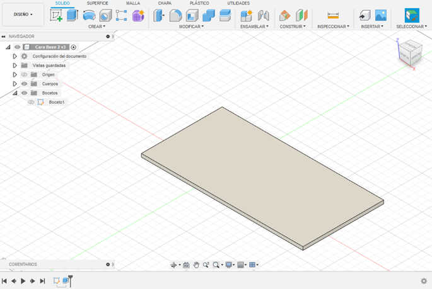Screen dimensions: 432x289
Task: Select the Combine tool
Action: click(x=209, y=15)
